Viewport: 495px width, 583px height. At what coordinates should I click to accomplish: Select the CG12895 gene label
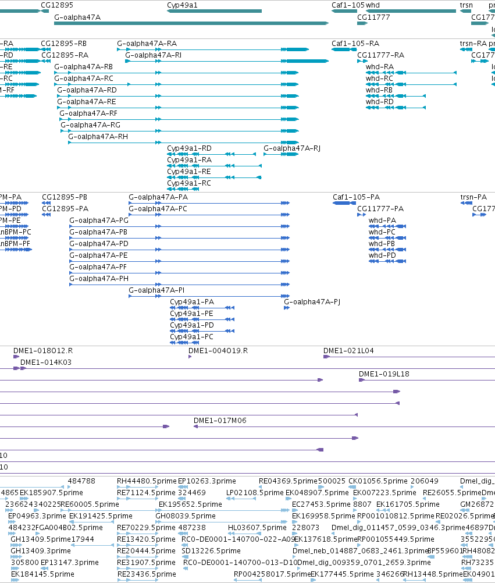point(57,5)
